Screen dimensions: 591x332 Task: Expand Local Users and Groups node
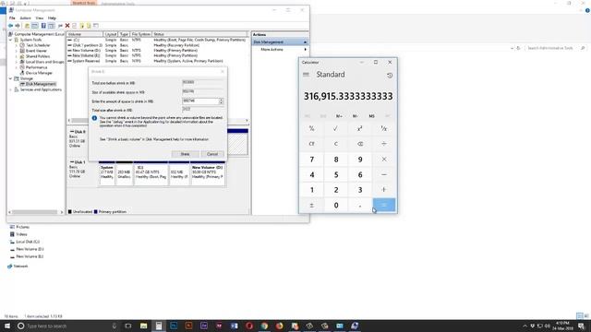pyautogui.click(x=17, y=62)
